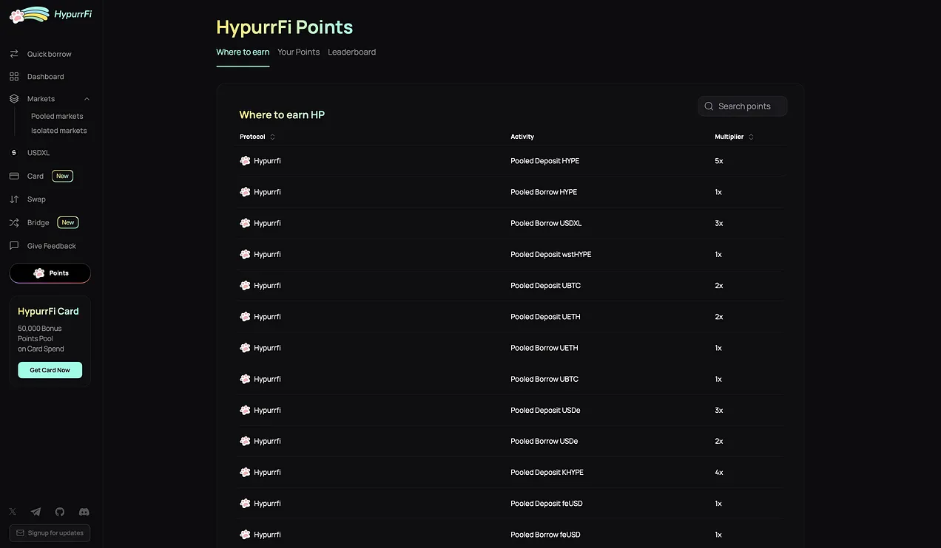
Task: Switch to the Your Points tab
Action: pyautogui.click(x=298, y=52)
